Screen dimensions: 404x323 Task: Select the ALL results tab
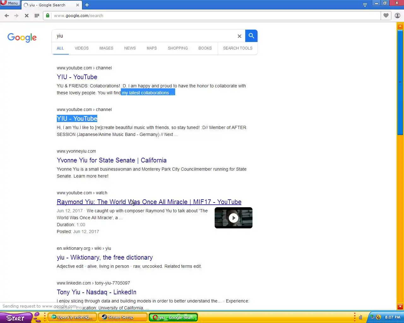pyautogui.click(x=60, y=48)
